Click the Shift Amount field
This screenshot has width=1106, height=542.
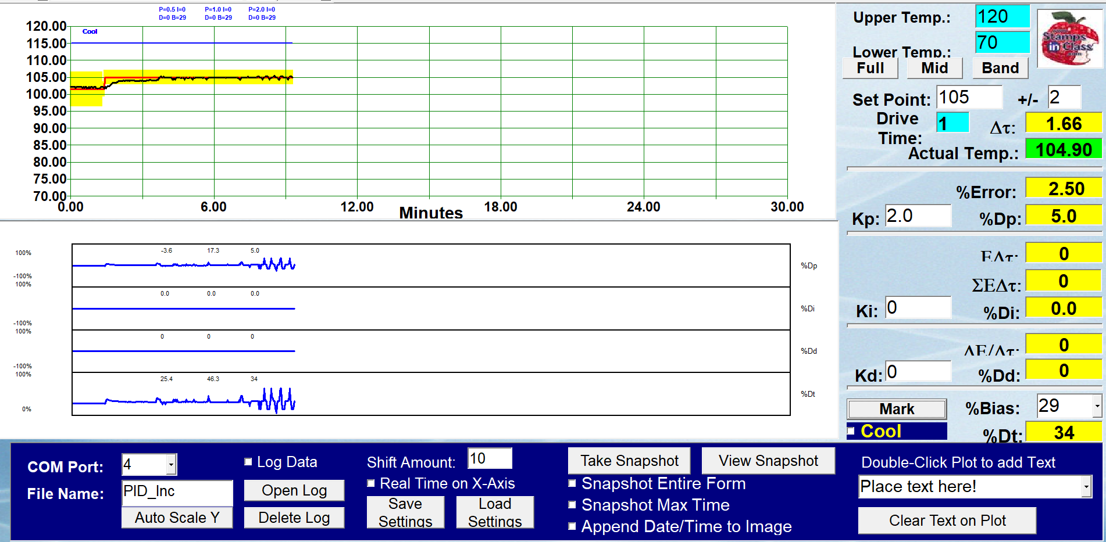(x=490, y=458)
